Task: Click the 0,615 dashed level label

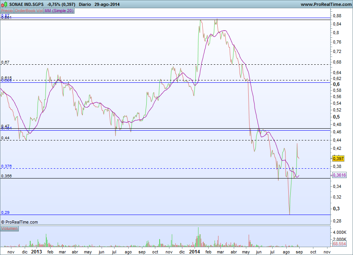Action: click(x=6, y=78)
